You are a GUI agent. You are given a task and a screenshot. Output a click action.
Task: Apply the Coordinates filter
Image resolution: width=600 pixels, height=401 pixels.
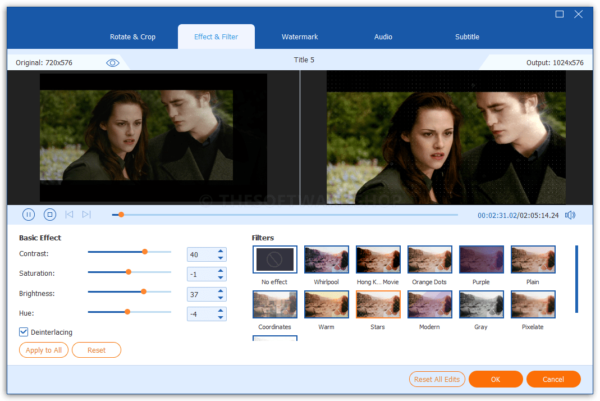tap(275, 304)
